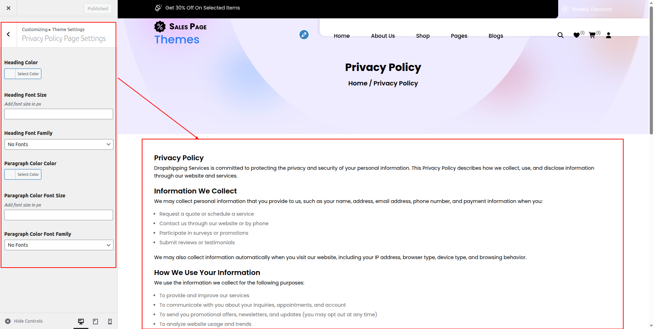This screenshot has width=654, height=329.
Task: Switch to mobile preview device icon
Action: tap(110, 321)
